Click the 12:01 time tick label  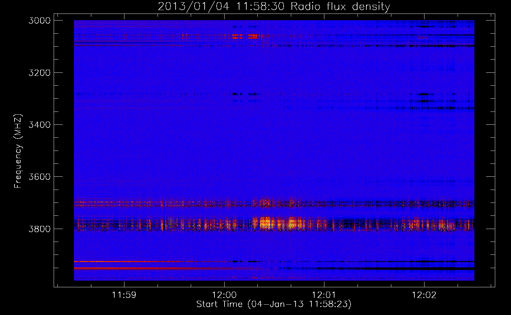(324, 295)
